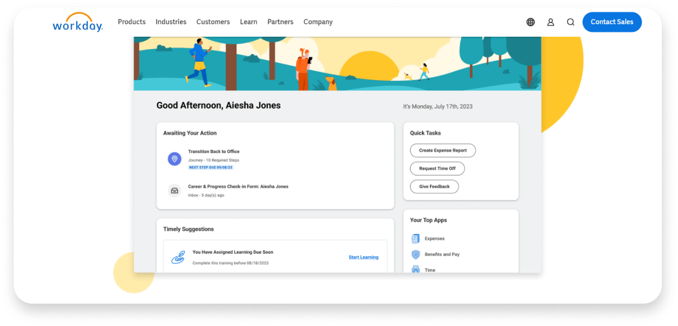Open the Products menu
Image resolution: width=678 pixels, height=326 pixels.
131,22
